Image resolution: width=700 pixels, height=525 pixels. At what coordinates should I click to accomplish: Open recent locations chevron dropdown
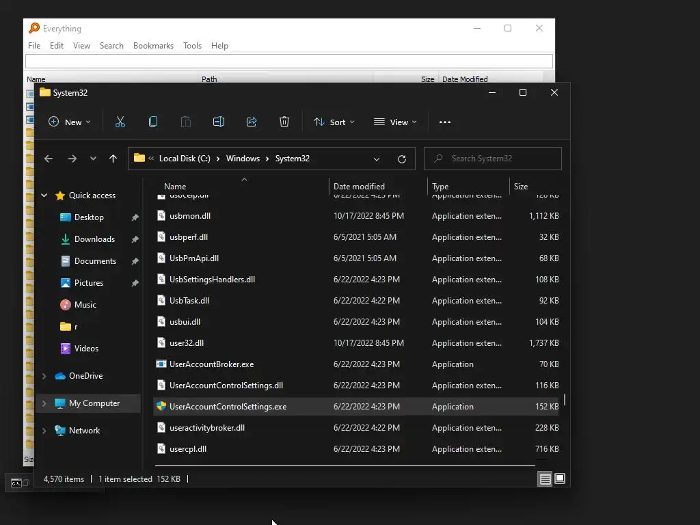93,159
